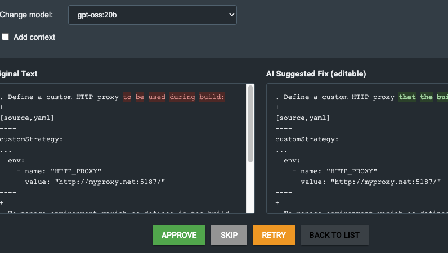Click the Original Text panel scrollbar
Image resolution: width=448 pixels, height=253 pixels.
[250, 125]
